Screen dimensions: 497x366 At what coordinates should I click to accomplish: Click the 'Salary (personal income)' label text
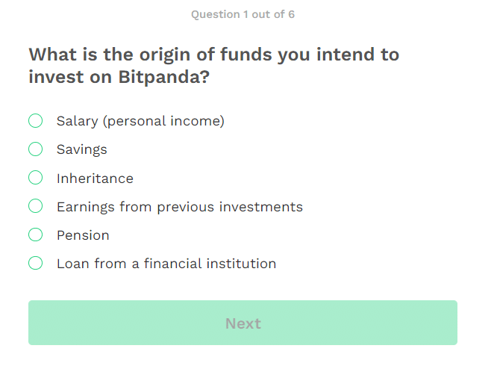[140, 121]
